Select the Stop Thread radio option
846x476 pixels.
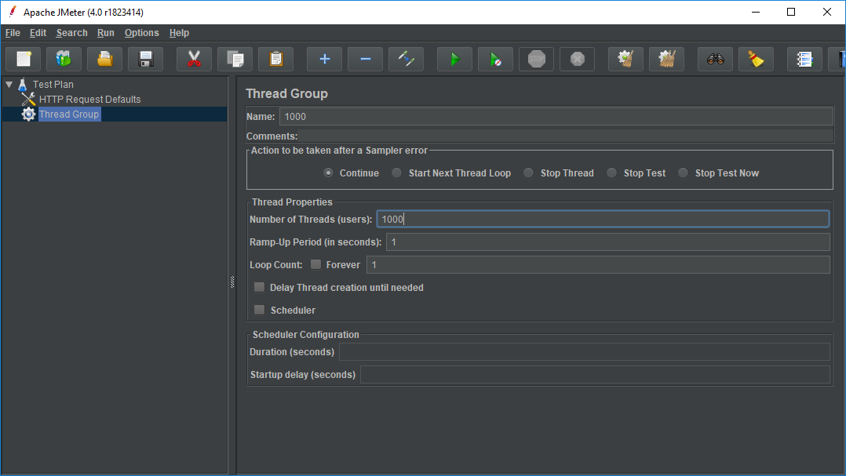(529, 173)
